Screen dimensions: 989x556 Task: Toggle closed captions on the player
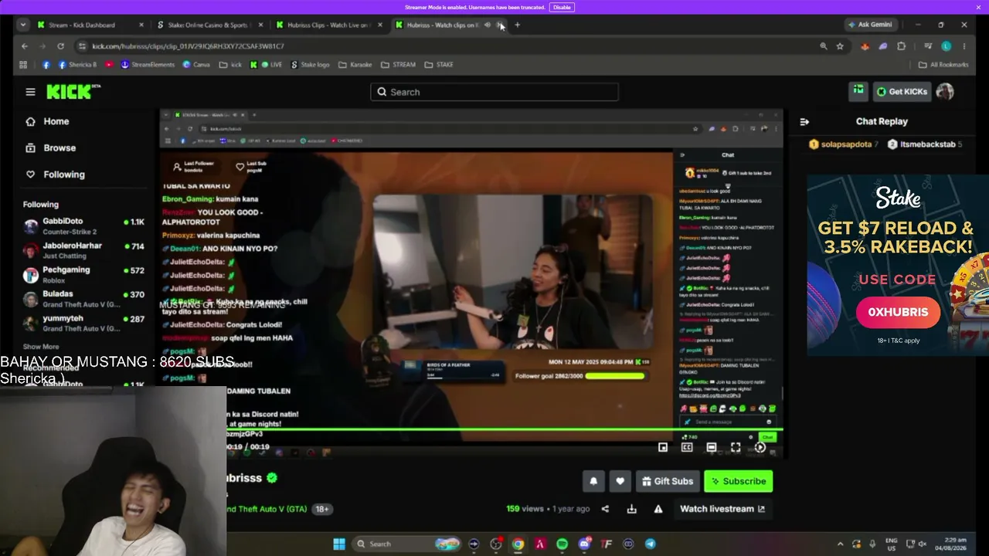click(x=687, y=447)
